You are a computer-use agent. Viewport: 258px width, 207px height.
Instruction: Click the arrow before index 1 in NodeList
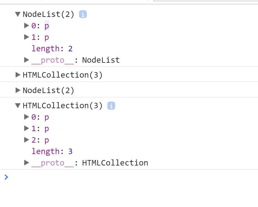point(26,37)
